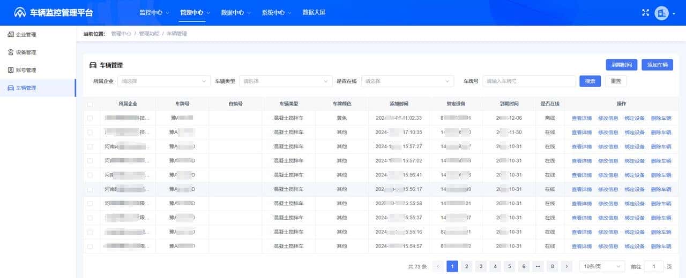The image size is (686, 278).
Task: Click 绑定设备 for row added 15:55:58
Action: [635, 204]
